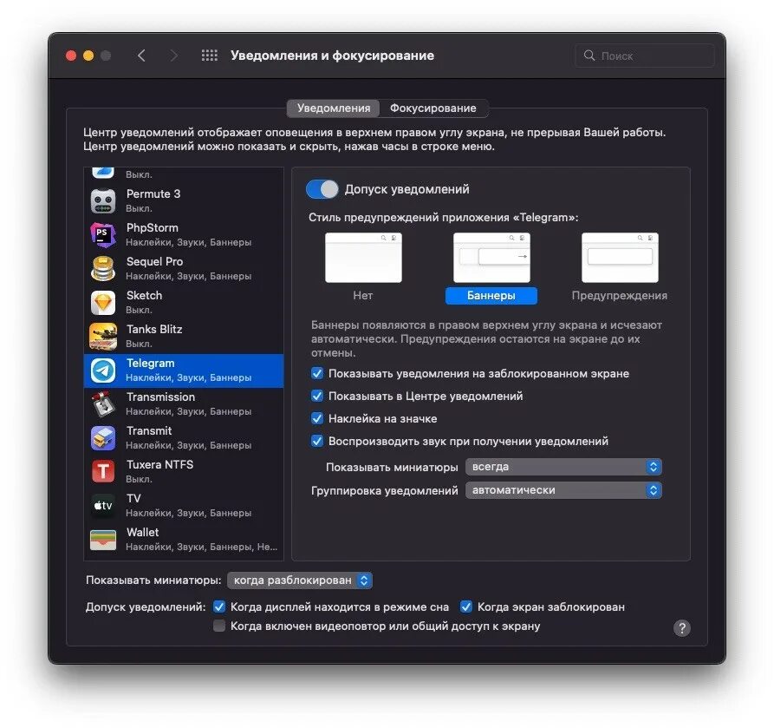This screenshot has width=774, height=728.
Task: Open help with the question mark
Action: 682,628
